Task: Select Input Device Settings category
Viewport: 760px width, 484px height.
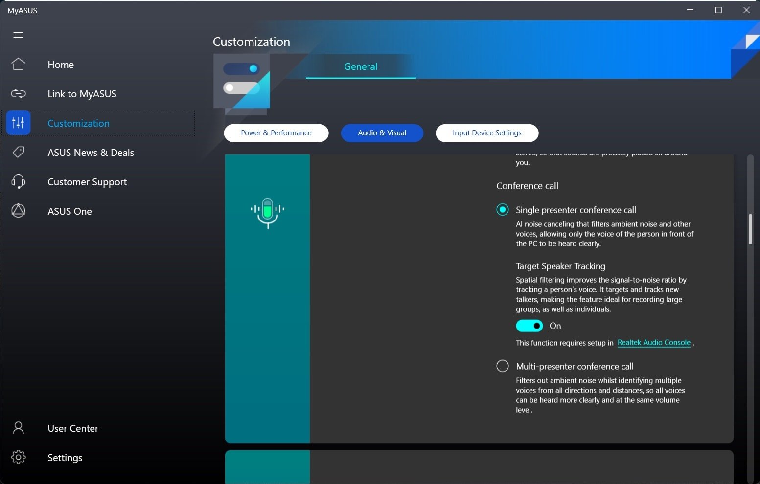Action: tap(487, 133)
